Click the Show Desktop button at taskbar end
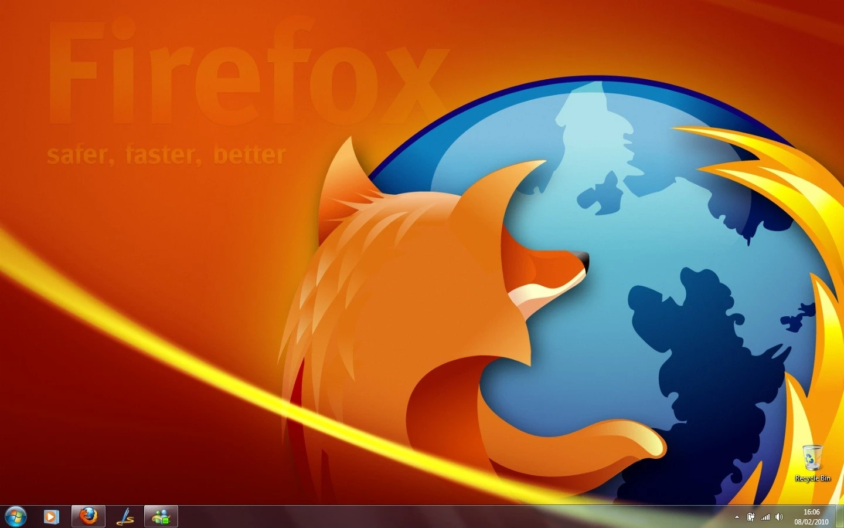The width and height of the screenshot is (844, 528). tap(839, 517)
